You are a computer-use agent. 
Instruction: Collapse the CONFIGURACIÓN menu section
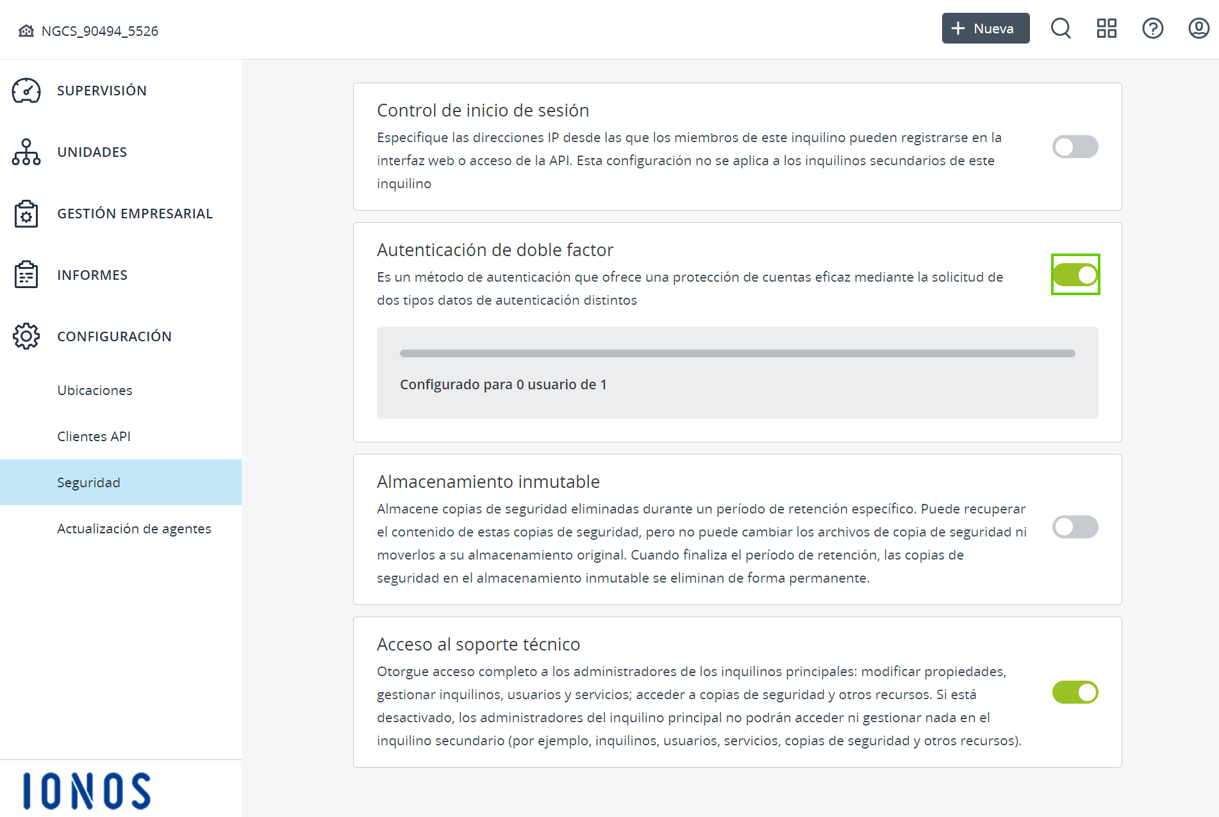click(x=120, y=336)
